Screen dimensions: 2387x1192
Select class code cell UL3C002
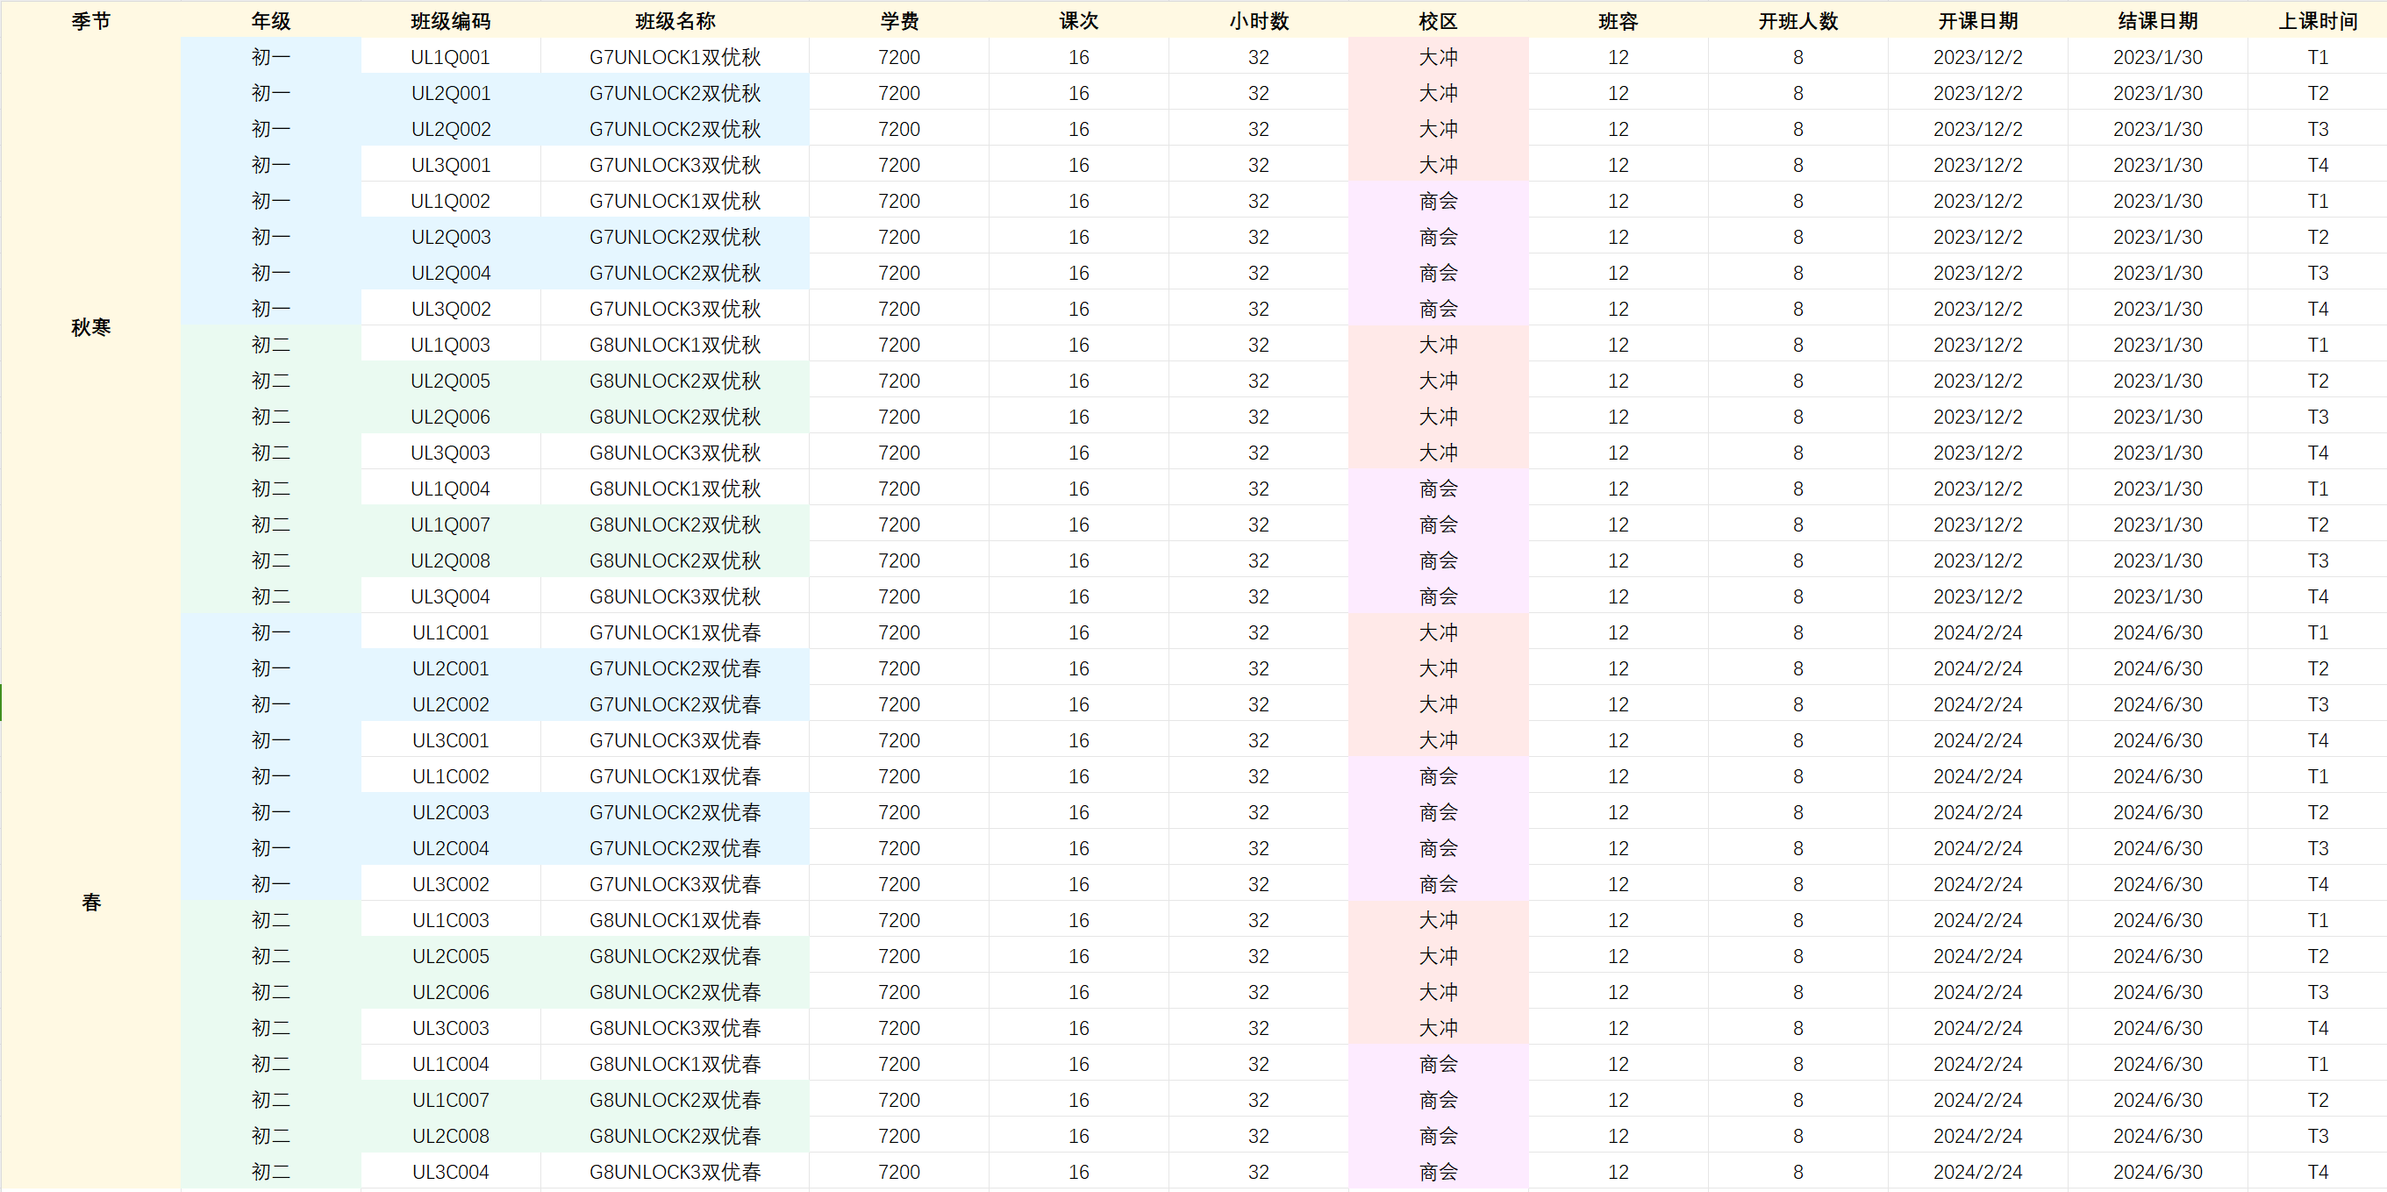tap(450, 883)
